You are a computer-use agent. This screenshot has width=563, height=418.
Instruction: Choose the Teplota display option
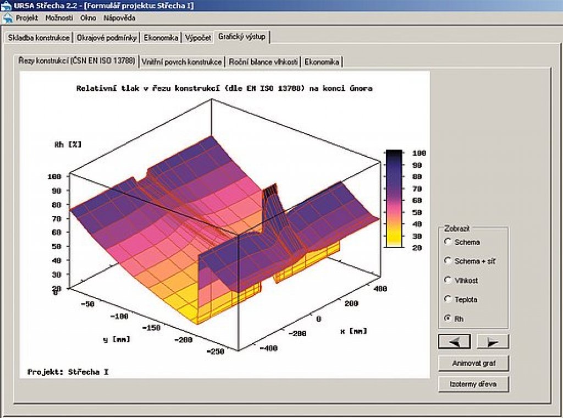point(449,300)
